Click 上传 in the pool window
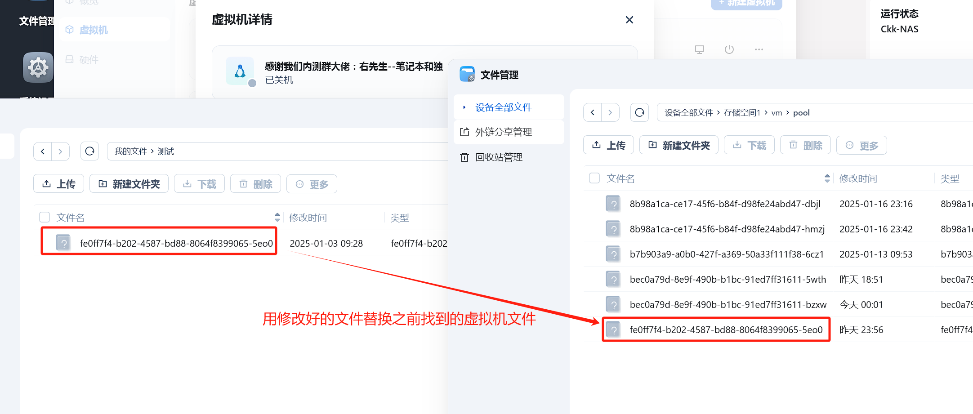The width and height of the screenshot is (973, 414). tap(608, 145)
